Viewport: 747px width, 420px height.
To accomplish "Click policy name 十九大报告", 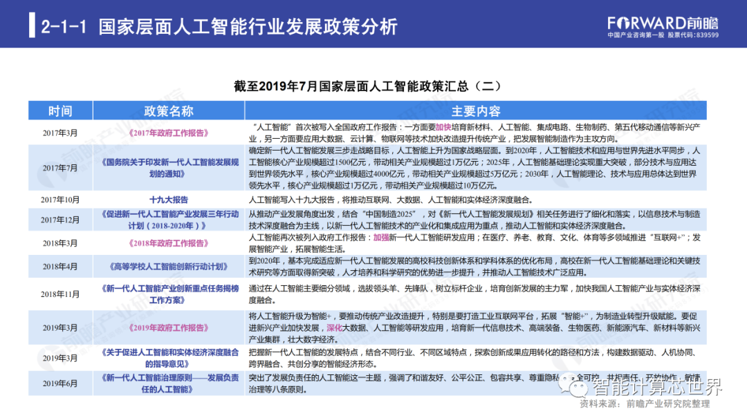I will [x=169, y=200].
